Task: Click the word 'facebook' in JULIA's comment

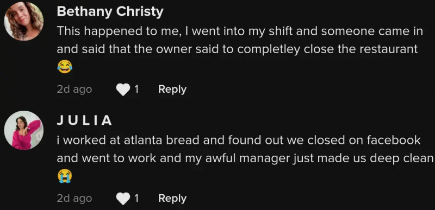Action: tap(394, 141)
